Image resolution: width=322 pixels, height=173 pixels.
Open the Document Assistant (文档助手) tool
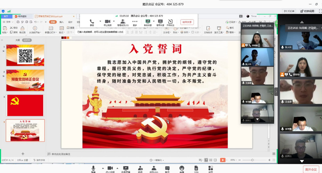click(x=208, y=30)
